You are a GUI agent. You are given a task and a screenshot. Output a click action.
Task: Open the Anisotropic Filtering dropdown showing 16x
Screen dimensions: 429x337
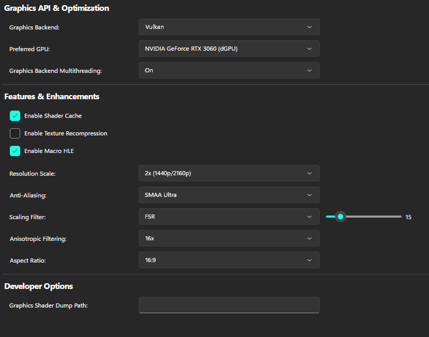tap(229, 238)
